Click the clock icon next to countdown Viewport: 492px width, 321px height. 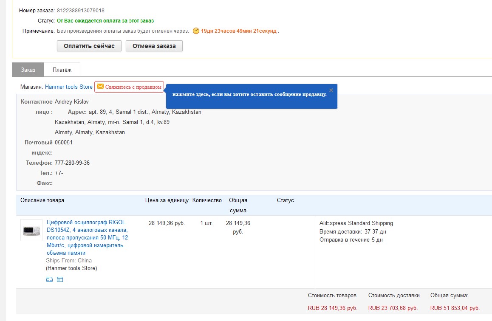[x=196, y=31]
